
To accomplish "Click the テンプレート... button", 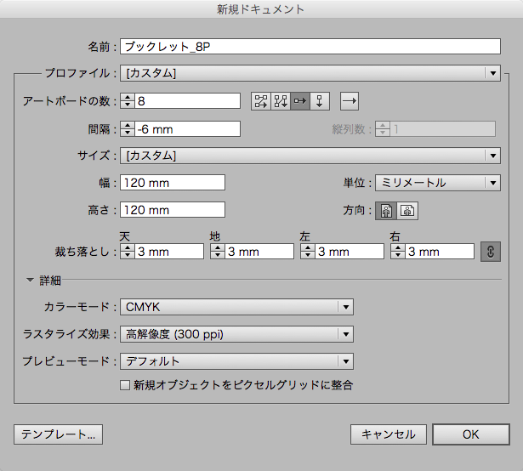I will [x=58, y=434].
